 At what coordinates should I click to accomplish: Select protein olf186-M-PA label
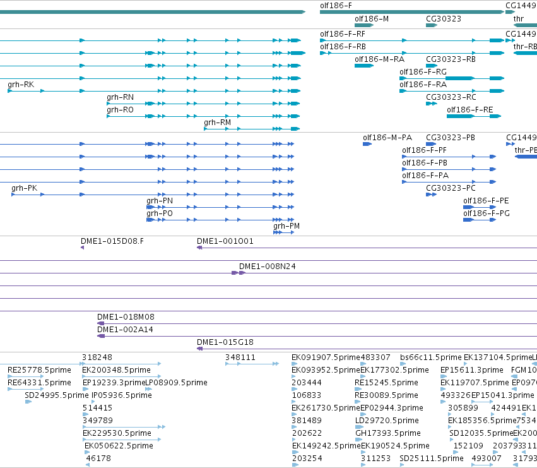(387, 138)
